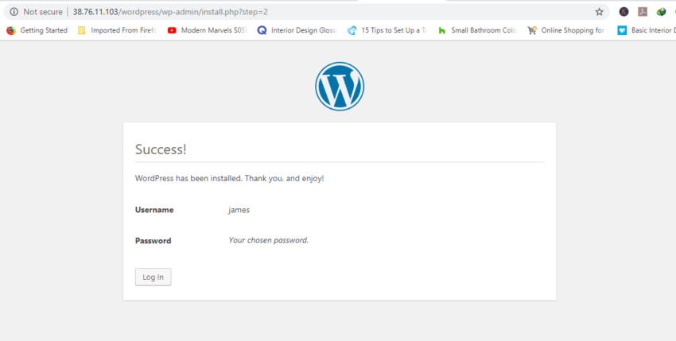Click the Not secure label
The width and height of the screenshot is (676, 341).
point(43,12)
